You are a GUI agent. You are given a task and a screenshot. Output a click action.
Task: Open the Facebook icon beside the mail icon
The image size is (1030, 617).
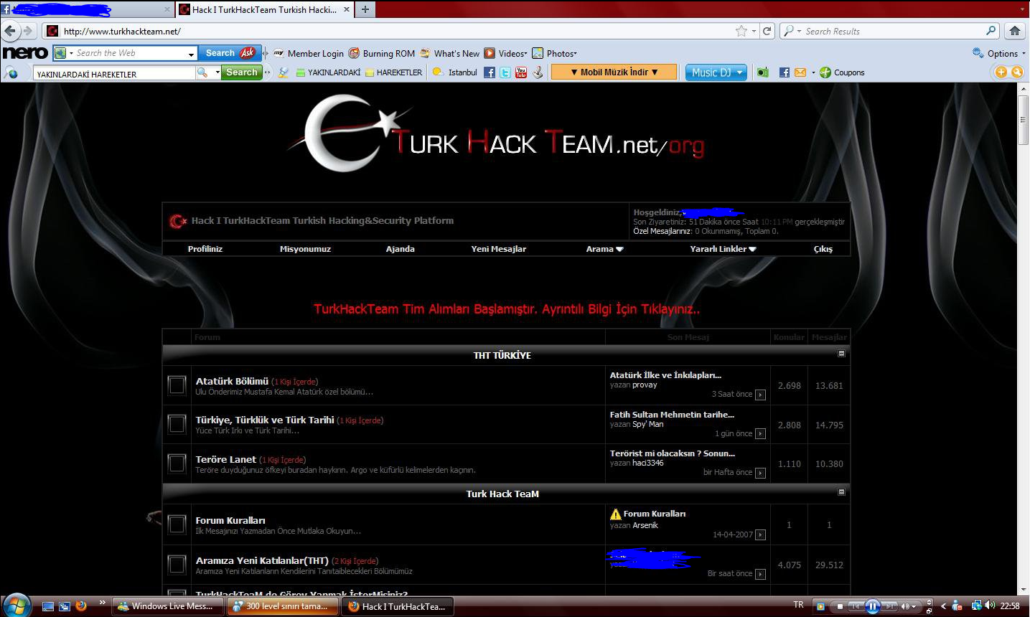785,72
